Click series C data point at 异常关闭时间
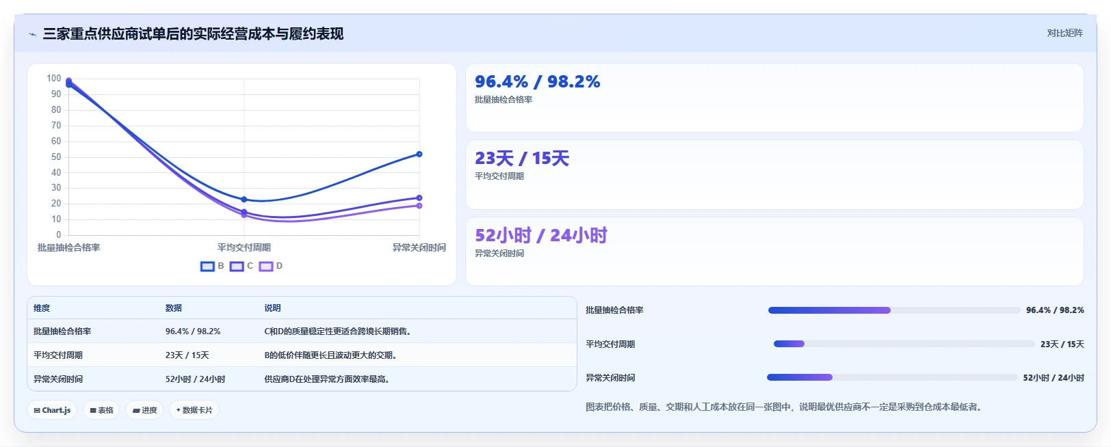This screenshot has height=447, width=1111. tap(419, 198)
